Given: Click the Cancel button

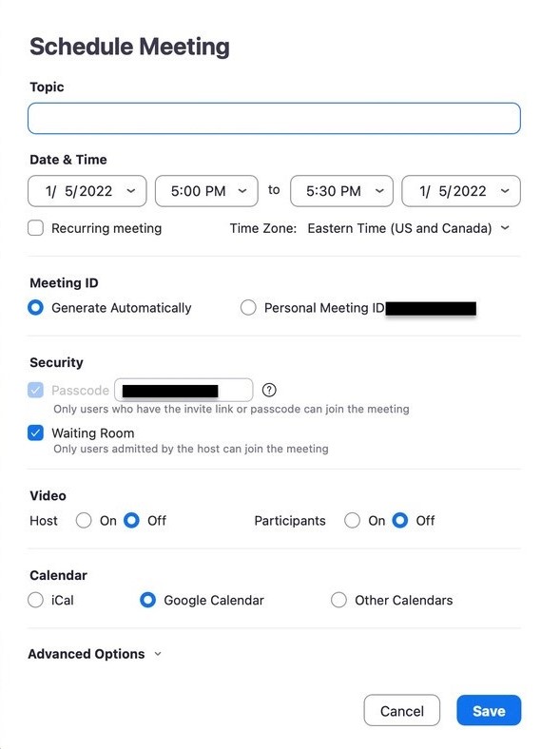Looking at the screenshot, I should click(402, 711).
